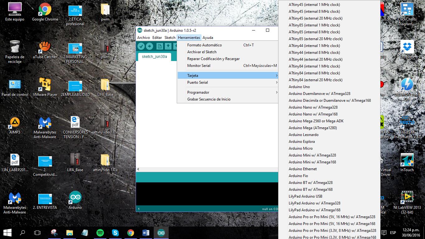
Task: Select the Google Chrome desktop shortcut
Action: coord(45,12)
